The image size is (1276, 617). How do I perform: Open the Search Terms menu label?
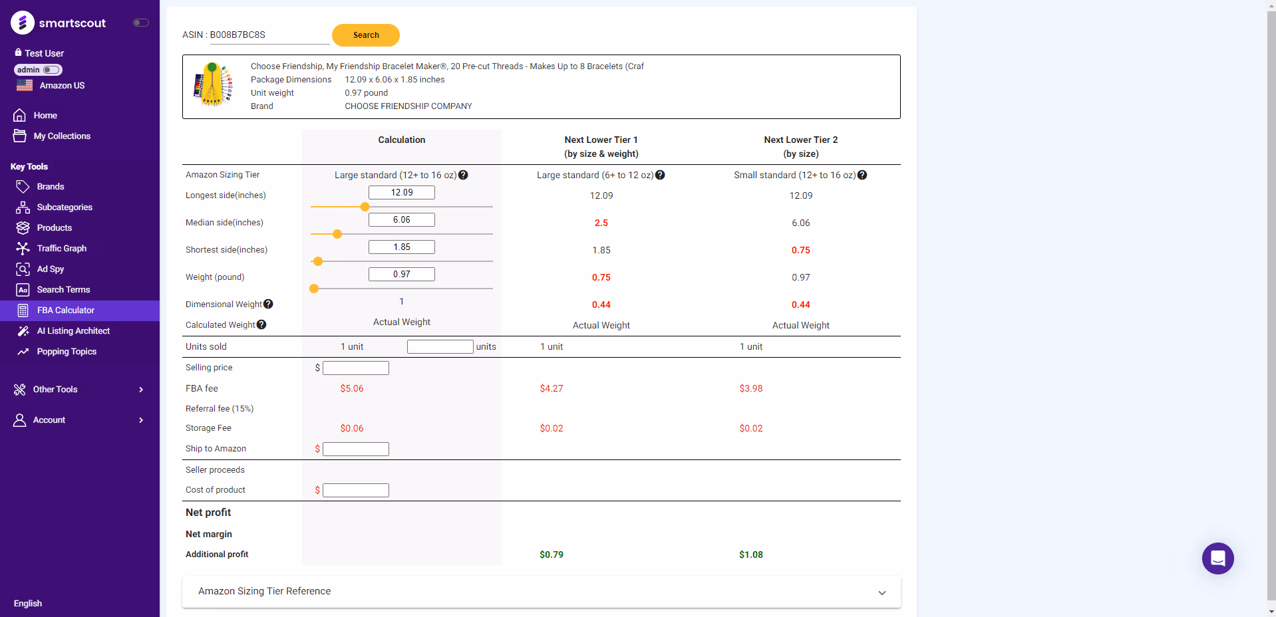pyautogui.click(x=63, y=289)
